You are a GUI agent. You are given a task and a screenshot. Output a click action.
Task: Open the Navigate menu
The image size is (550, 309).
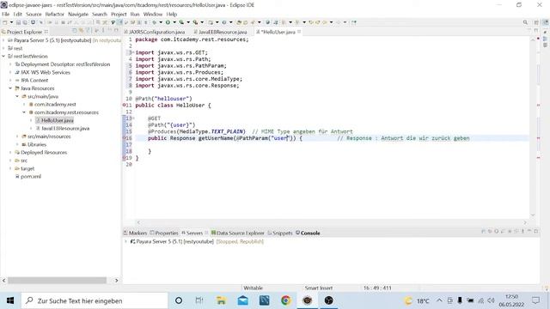[x=78, y=14]
